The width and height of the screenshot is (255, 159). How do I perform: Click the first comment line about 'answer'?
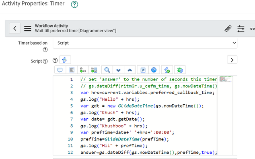click(149, 79)
